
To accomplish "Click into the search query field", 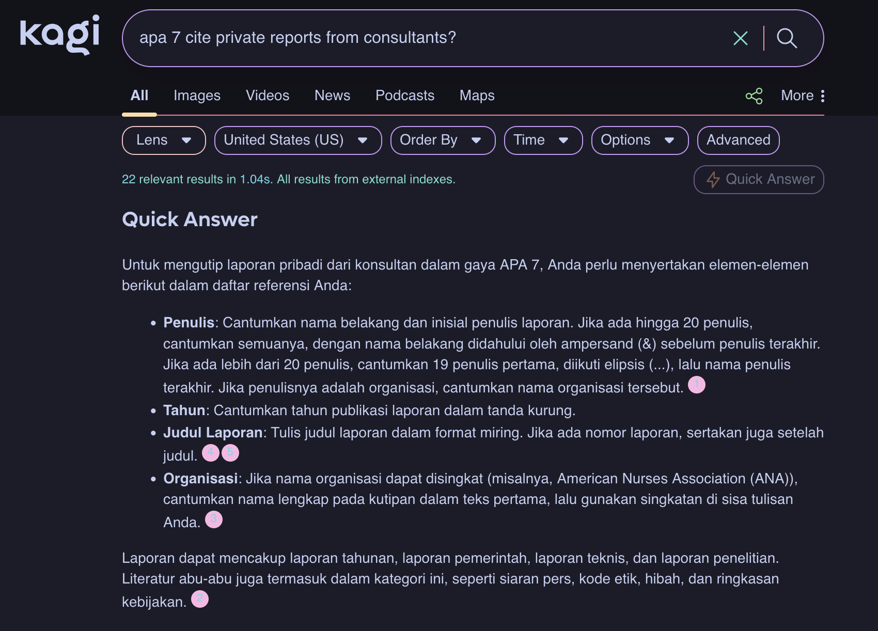I will (413, 38).
